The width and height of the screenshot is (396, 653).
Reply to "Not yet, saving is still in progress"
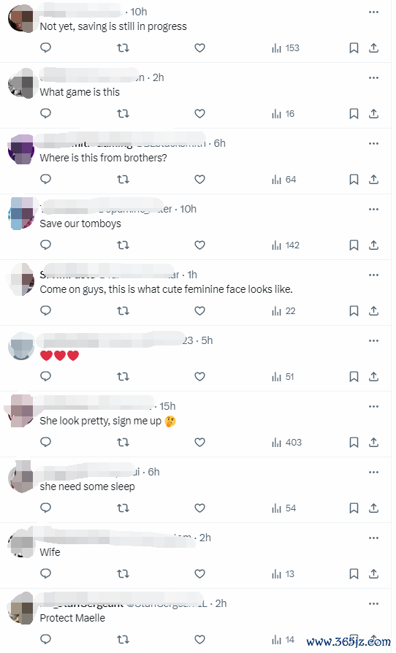[x=46, y=48]
